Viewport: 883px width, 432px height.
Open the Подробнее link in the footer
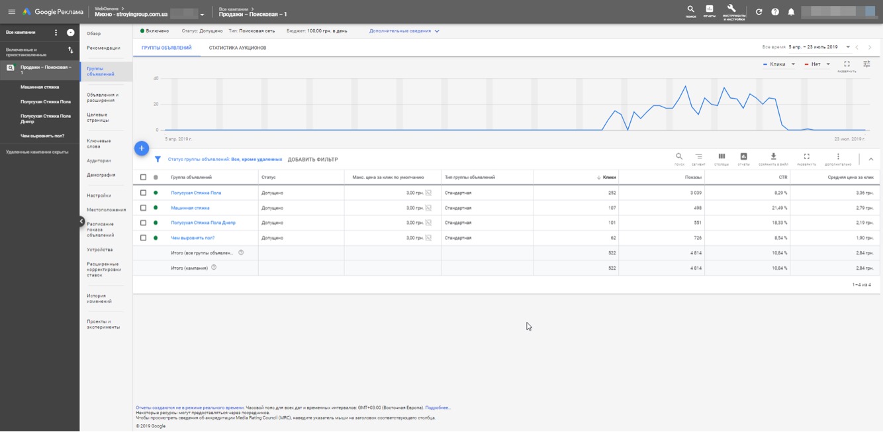click(x=438, y=408)
